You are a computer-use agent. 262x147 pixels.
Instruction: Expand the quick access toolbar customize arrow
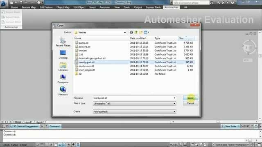click(43, 2)
